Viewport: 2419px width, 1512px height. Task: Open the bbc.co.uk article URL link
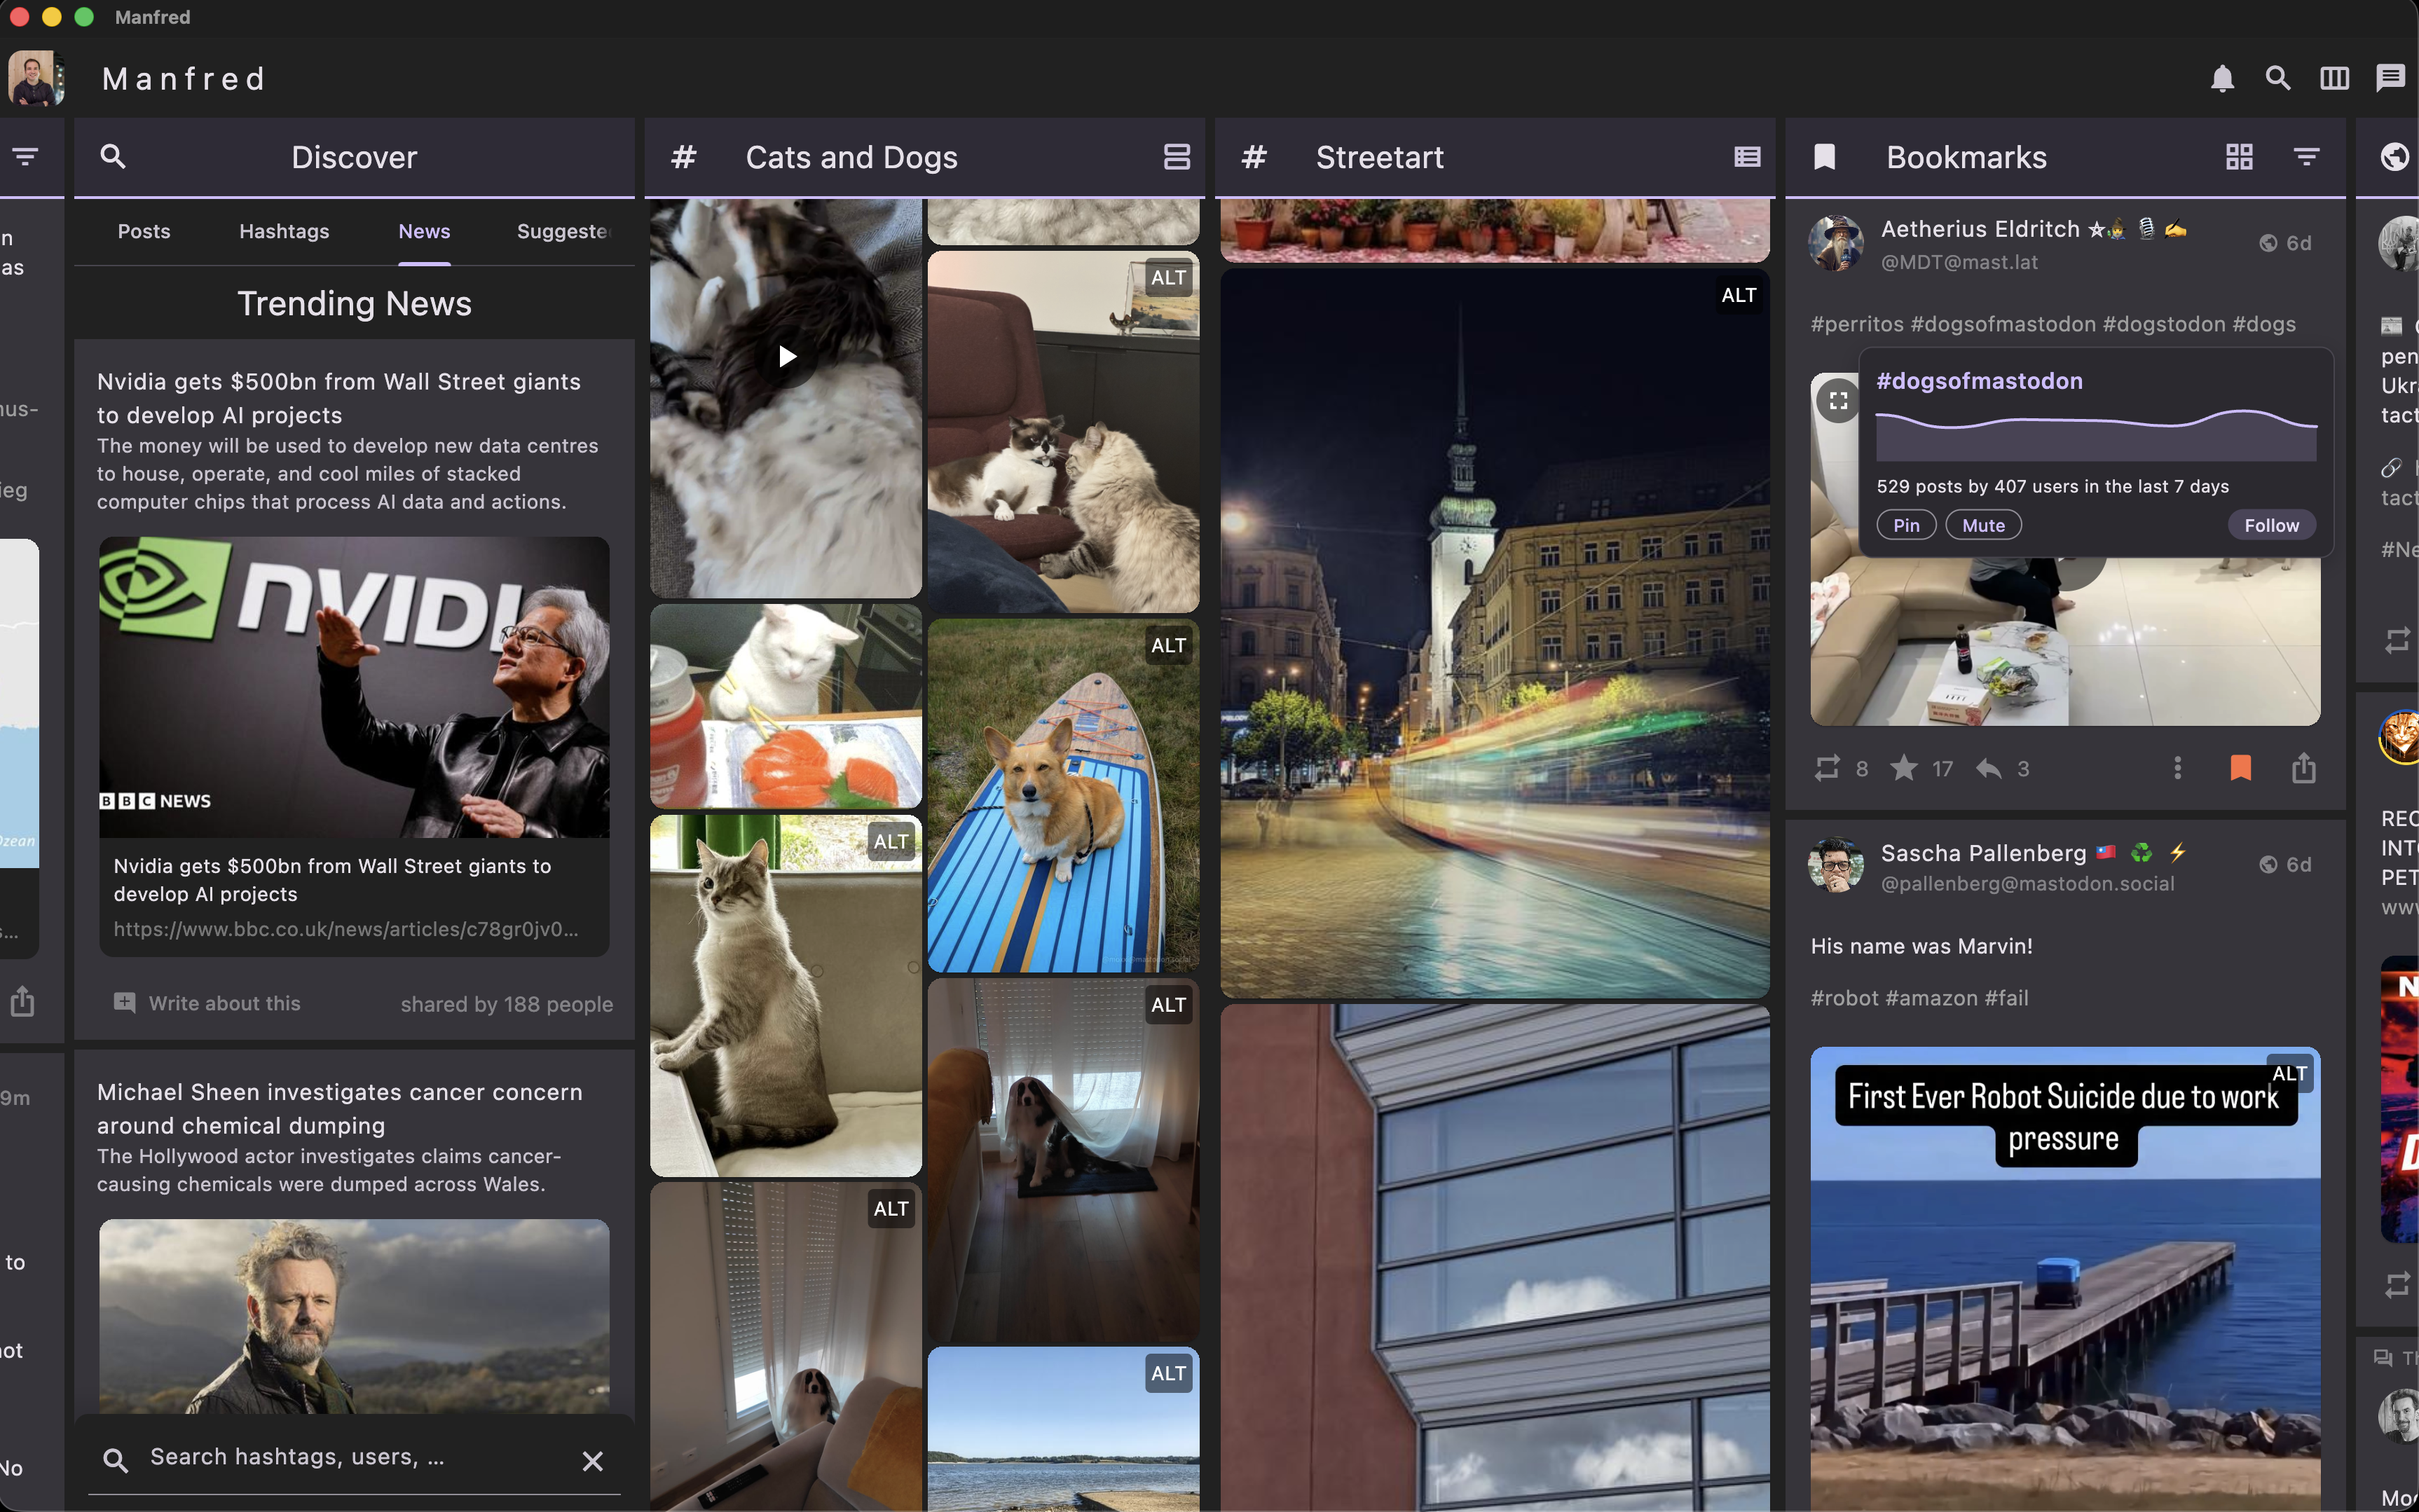345,929
